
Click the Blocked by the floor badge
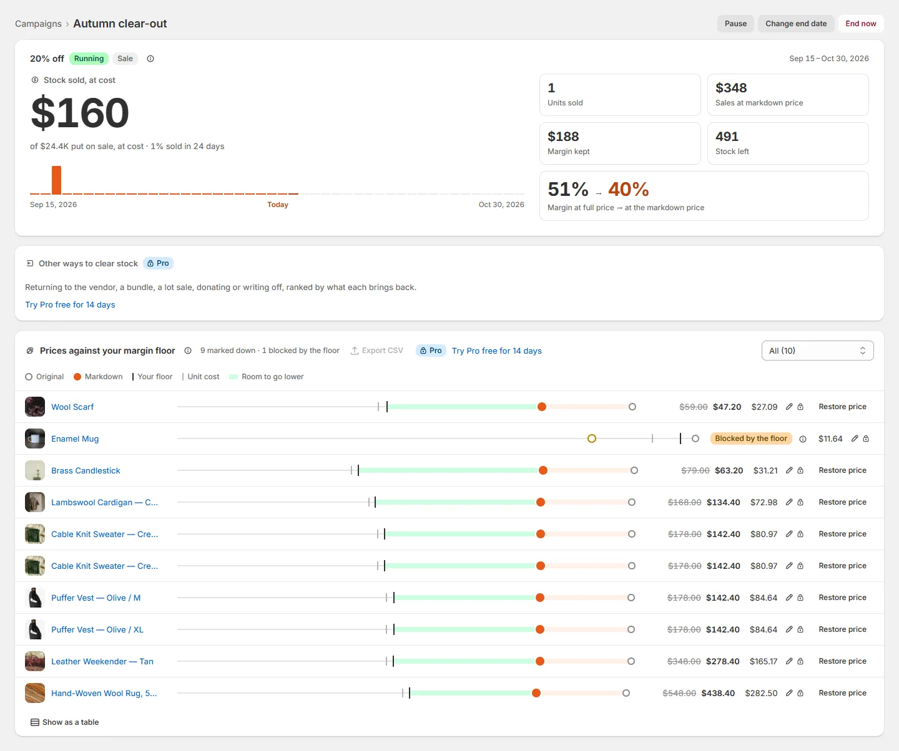tap(751, 438)
